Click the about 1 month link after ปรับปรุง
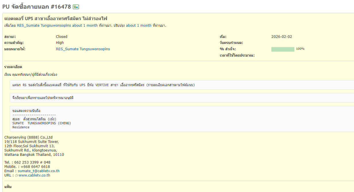This screenshot has width=354, height=192. 139,26
